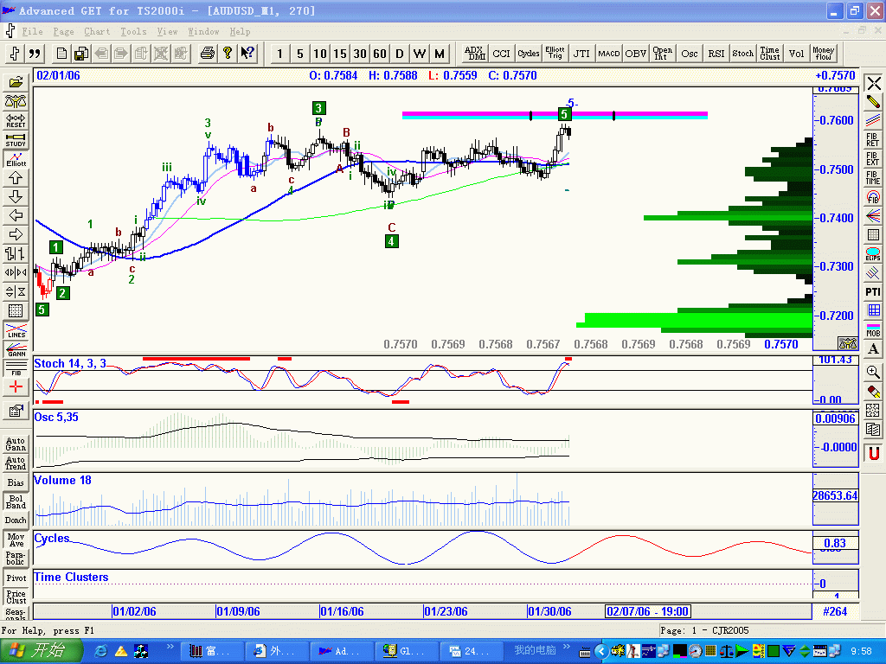Select the 60 minute timeframe button
Image resolution: width=886 pixels, height=664 pixels.
(x=380, y=54)
